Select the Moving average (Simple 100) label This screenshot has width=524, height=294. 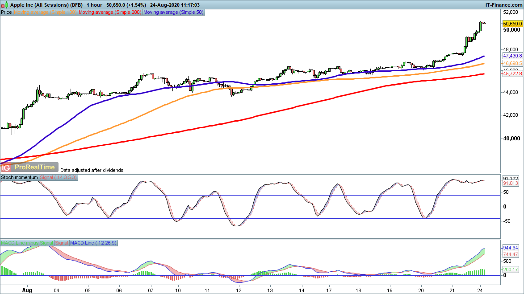click(x=46, y=12)
